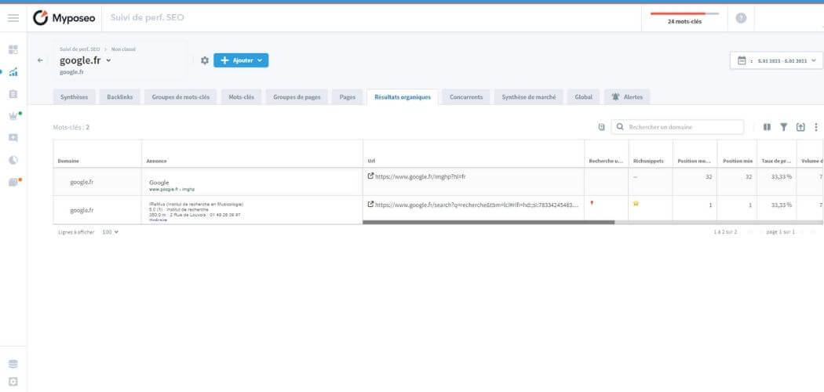The image size is (824, 392).
Task: Click the page 1 sur 1 text
Action: click(x=780, y=232)
